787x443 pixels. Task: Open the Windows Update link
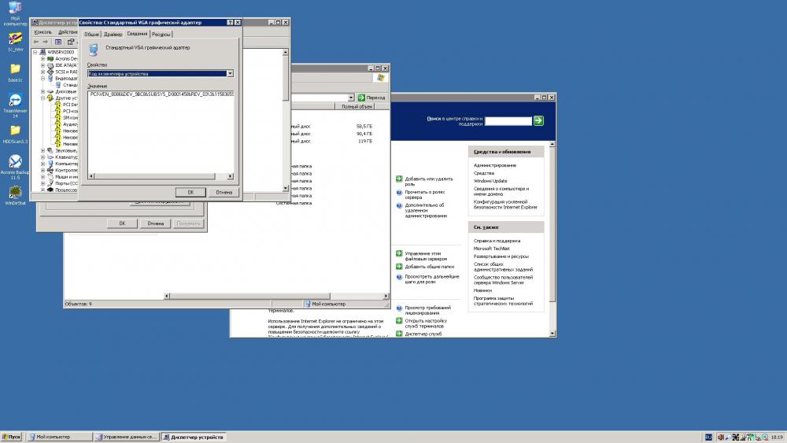[x=490, y=181]
